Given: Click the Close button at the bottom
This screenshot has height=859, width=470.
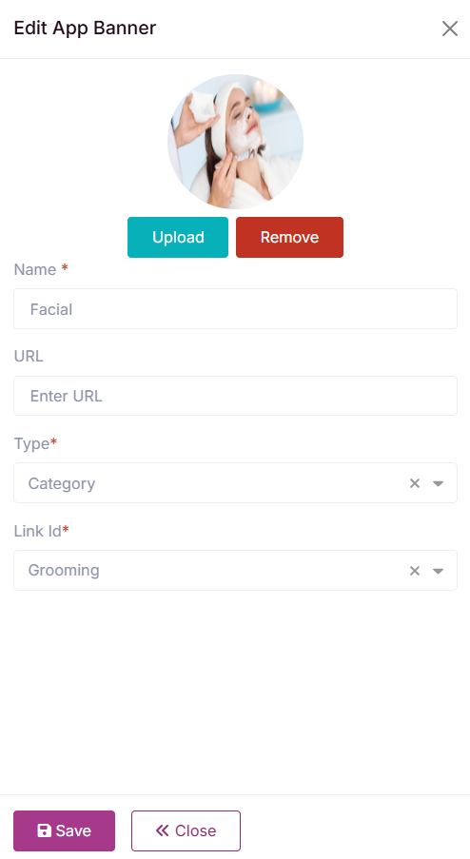Looking at the screenshot, I should point(186,830).
